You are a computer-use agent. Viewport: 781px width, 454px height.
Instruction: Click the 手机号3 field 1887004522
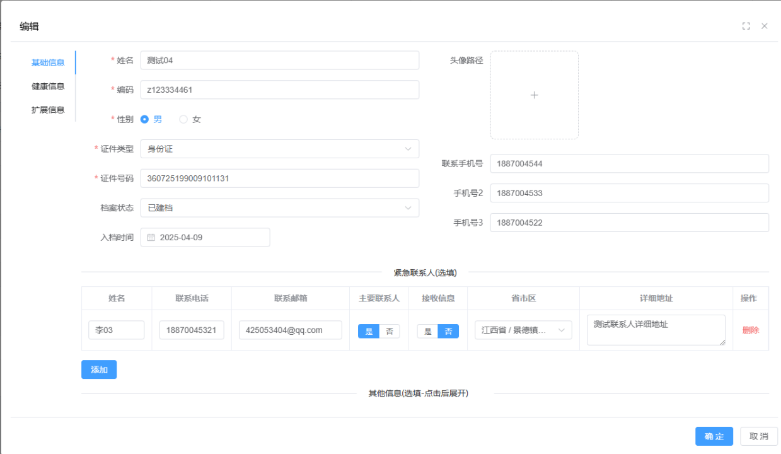click(630, 223)
